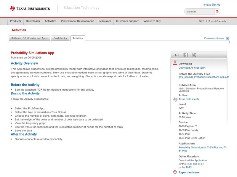Click 'TI-83 Plus Family' device entry
Screen dimensions: 237x177
pyautogui.click(x=188, y=130)
